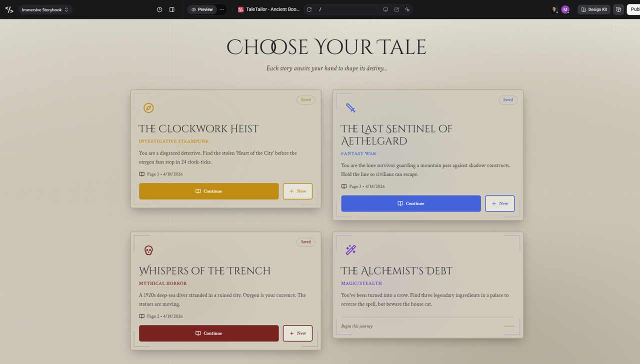Open the version history clock icon

click(159, 9)
